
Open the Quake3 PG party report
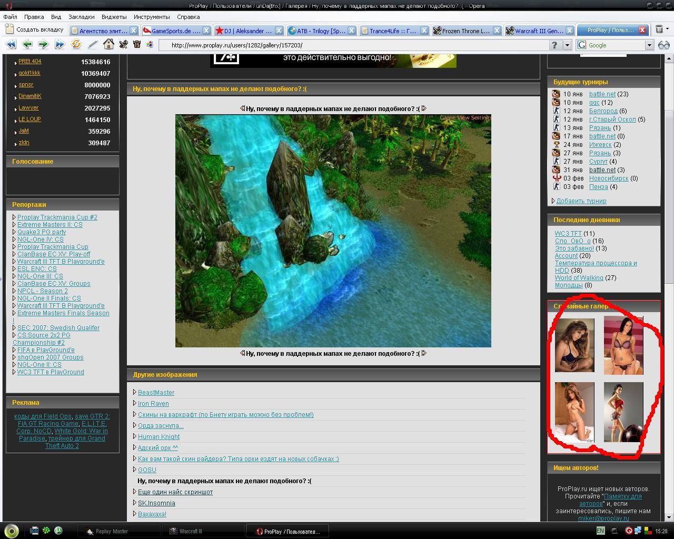click(x=42, y=232)
